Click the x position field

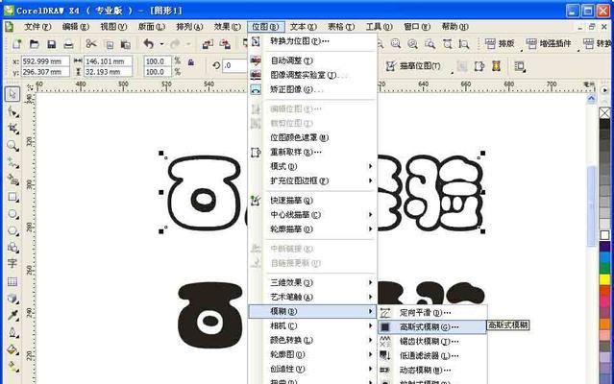(x=45, y=61)
